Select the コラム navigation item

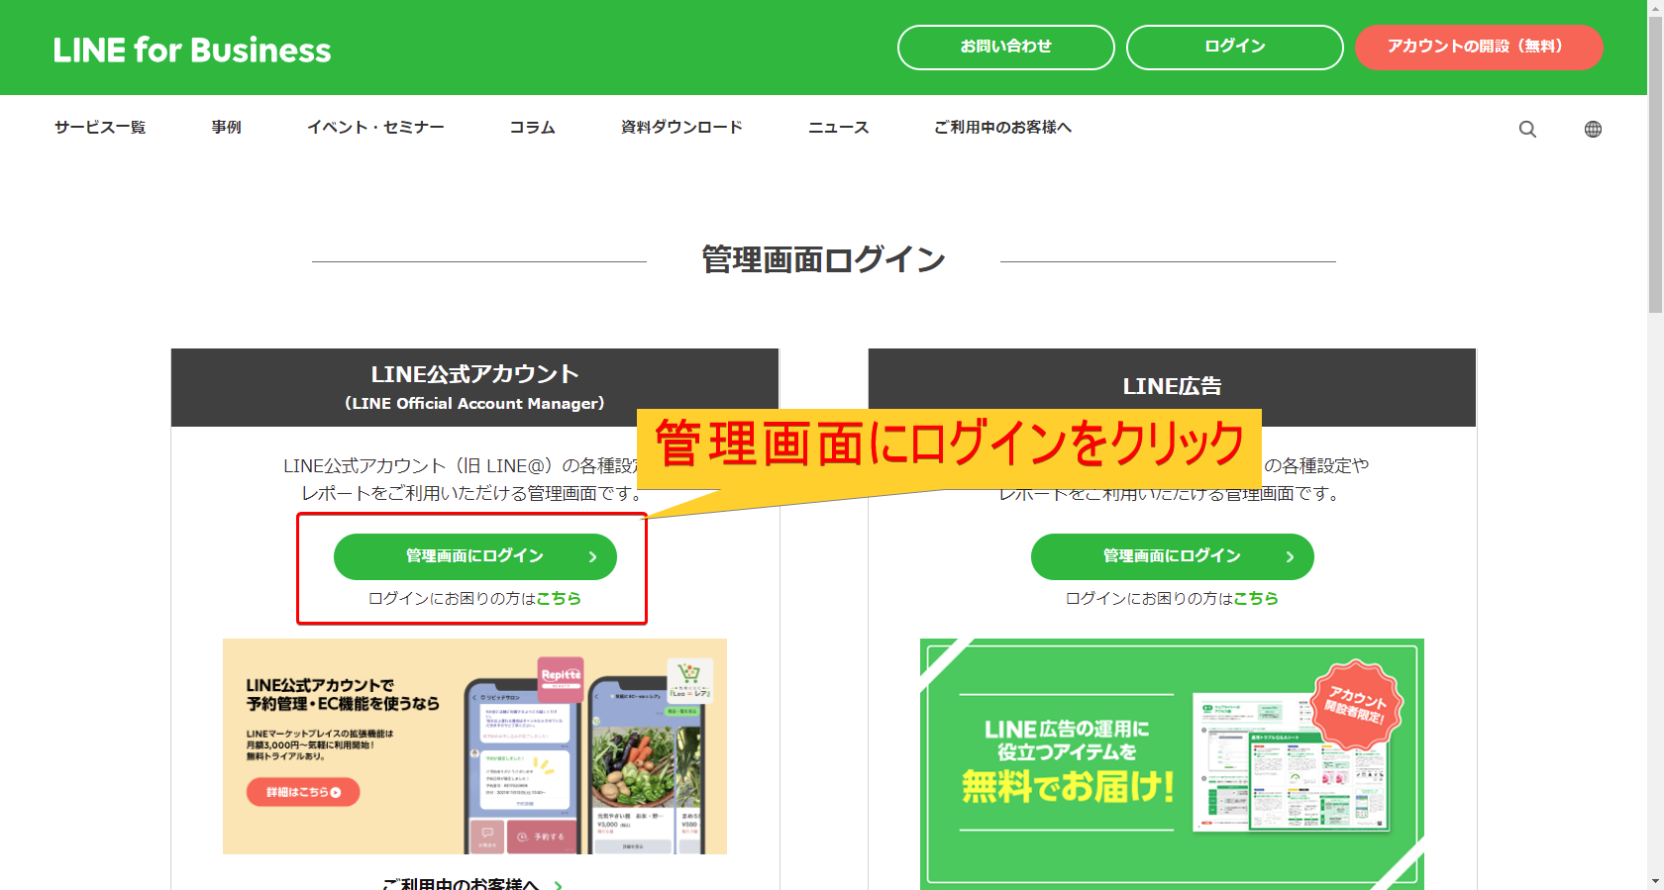tap(532, 127)
